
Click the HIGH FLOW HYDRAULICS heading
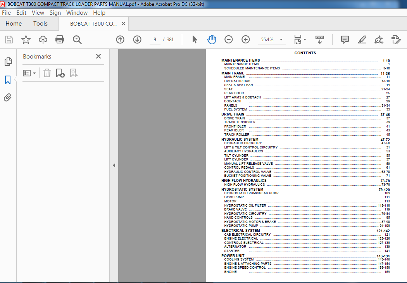[244, 180]
